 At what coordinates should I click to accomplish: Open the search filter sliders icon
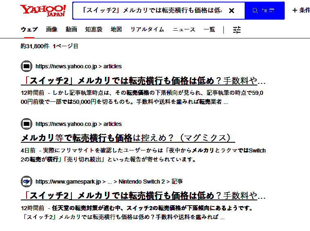[237, 29]
